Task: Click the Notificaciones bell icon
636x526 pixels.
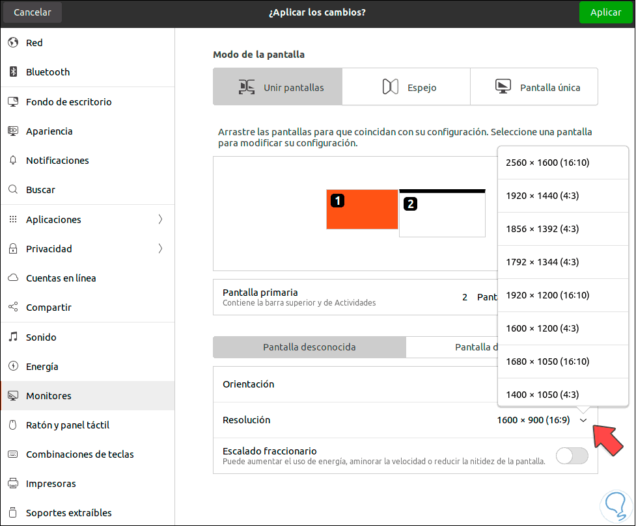Action: point(13,161)
